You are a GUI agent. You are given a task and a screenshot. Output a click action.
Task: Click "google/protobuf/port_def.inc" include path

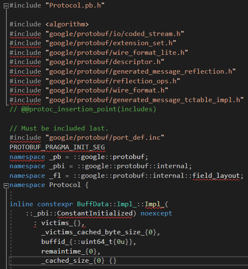point(105,138)
